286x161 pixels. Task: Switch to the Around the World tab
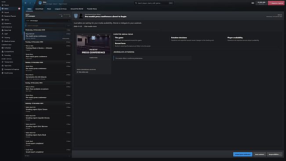(77, 9)
